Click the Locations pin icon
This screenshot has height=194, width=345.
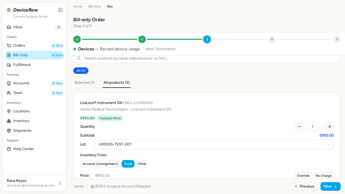coord(9,111)
